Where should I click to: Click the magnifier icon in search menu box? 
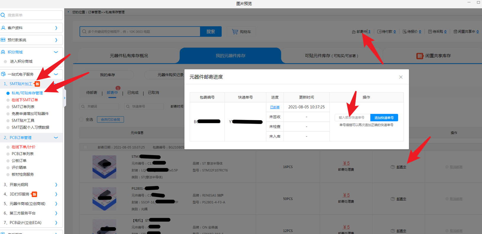(3, 15)
